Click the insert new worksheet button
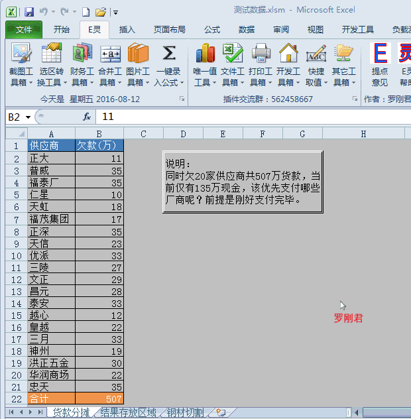The width and height of the screenshot is (411, 419). [221, 412]
